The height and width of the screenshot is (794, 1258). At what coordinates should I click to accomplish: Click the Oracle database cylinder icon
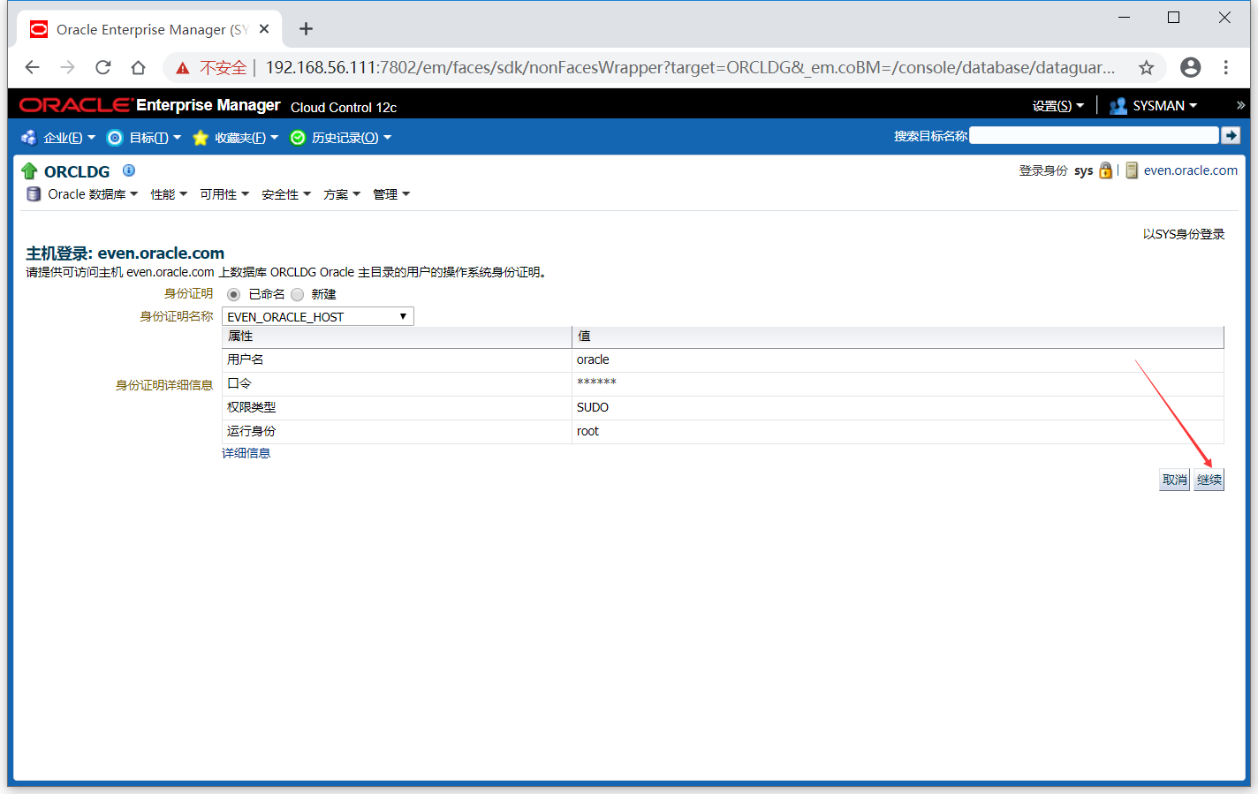34,194
